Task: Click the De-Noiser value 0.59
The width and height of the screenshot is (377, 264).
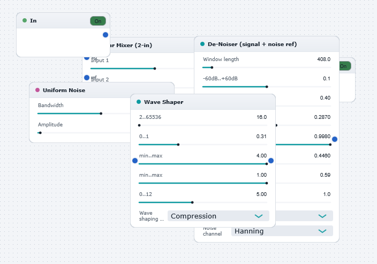Action: (325, 175)
